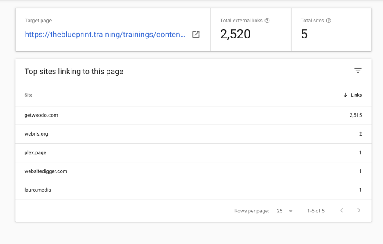Viewport: 383px width, 244px height.
Task: Open the table filter icon
Action: point(358,70)
